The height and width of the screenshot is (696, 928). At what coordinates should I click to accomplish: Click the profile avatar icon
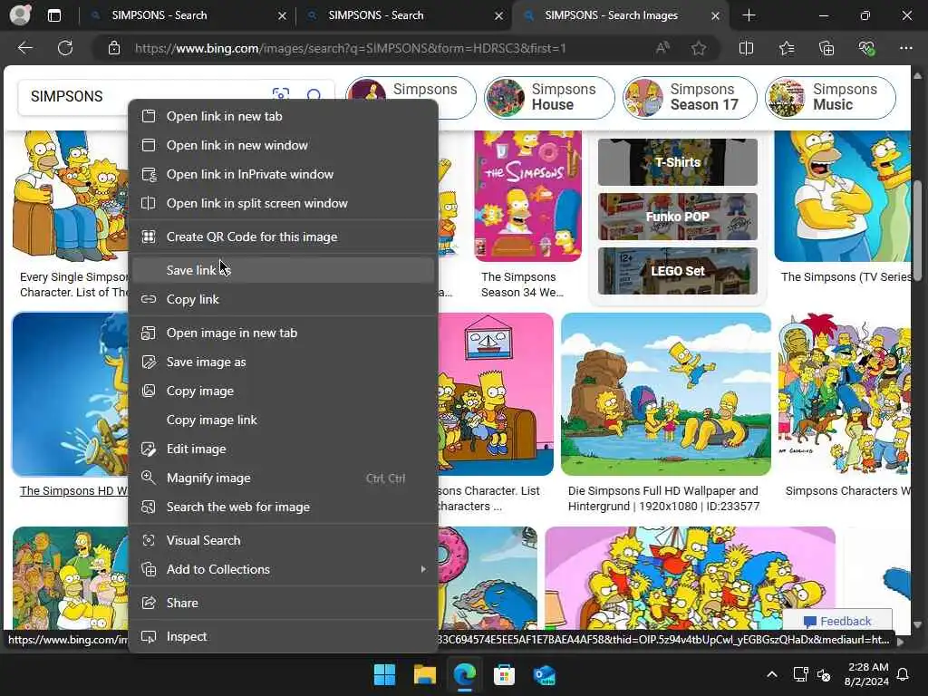pyautogui.click(x=20, y=15)
